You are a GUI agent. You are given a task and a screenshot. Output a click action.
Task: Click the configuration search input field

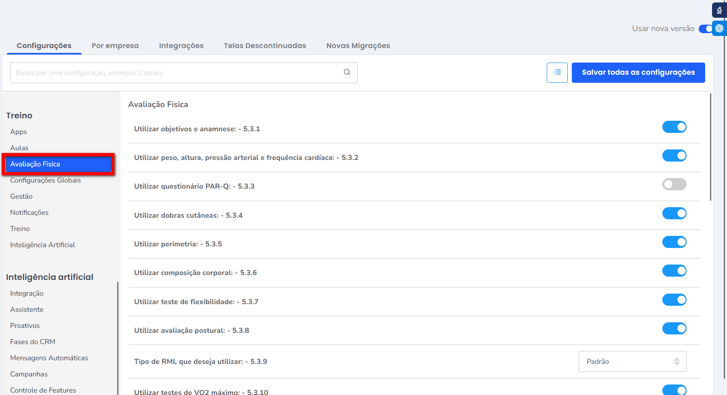[x=176, y=73]
